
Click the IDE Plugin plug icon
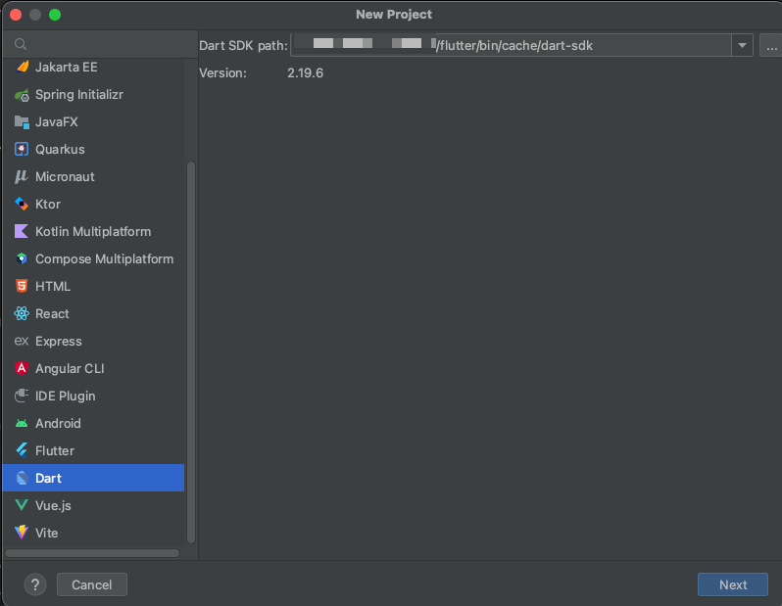click(22, 396)
